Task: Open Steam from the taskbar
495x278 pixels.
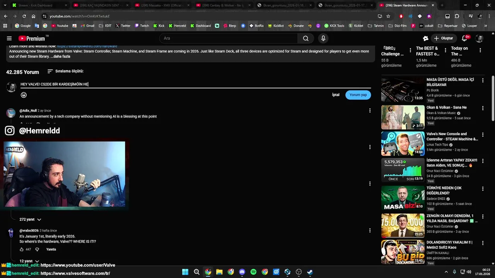Action: tap(310, 272)
